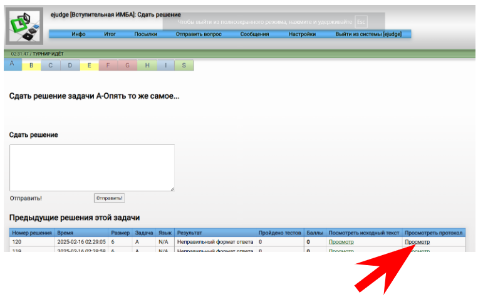The width and height of the screenshot is (483, 297).
Task: Select Отправить вопрос in the navigation bar
Action: click(x=199, y=34)
